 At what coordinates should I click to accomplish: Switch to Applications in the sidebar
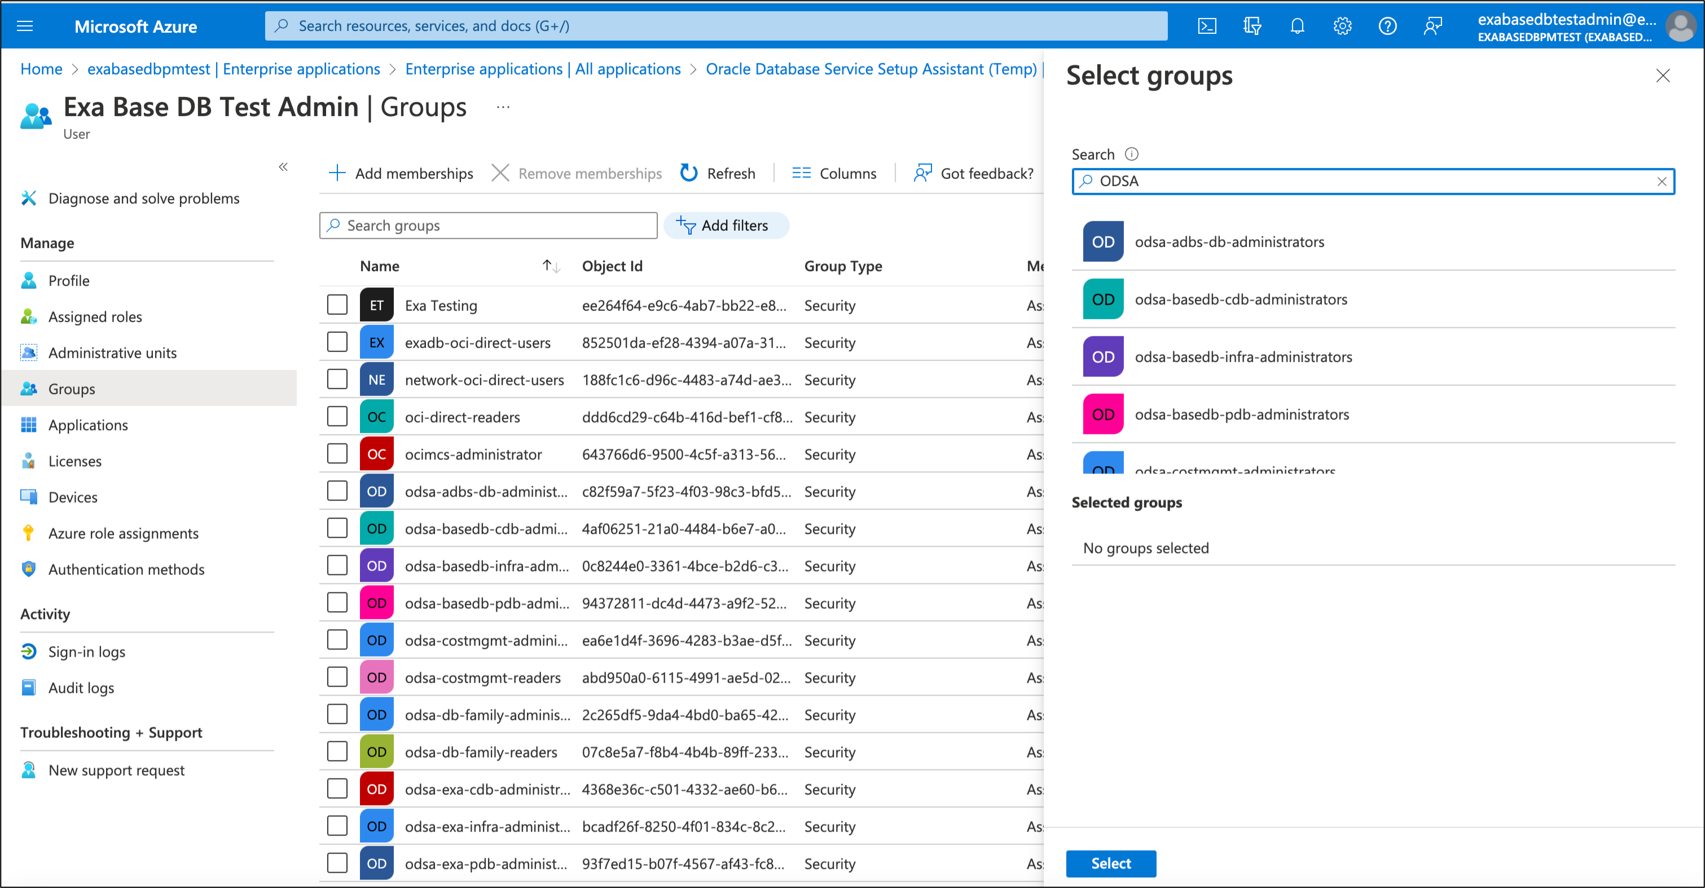(88, 425)
